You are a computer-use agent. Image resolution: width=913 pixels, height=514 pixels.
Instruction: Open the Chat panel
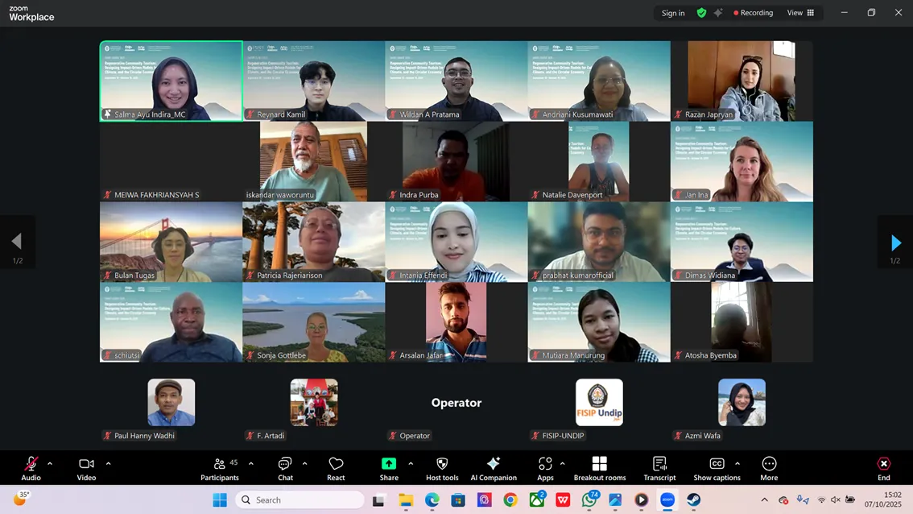pos(285,468)
